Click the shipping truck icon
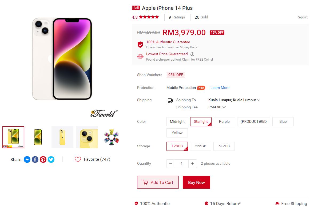 (170, 100)
